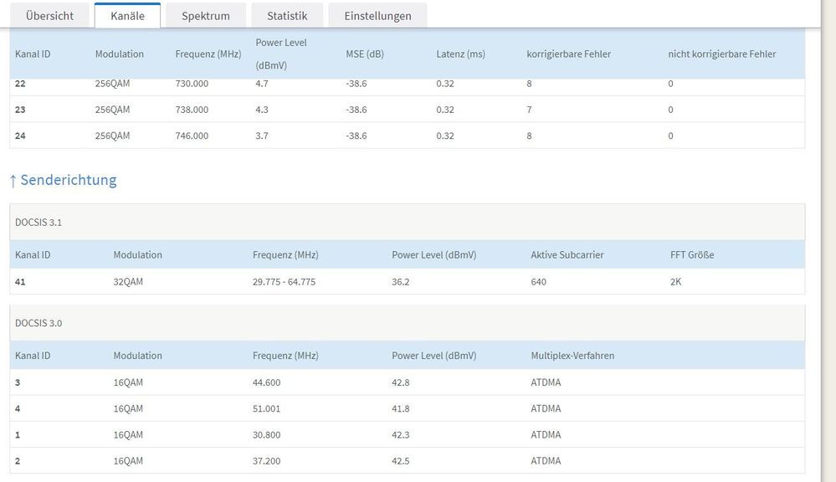836x482 pixels.
Task: Select the 746.000 MHz frequency cell
Action: pos(192,136)
